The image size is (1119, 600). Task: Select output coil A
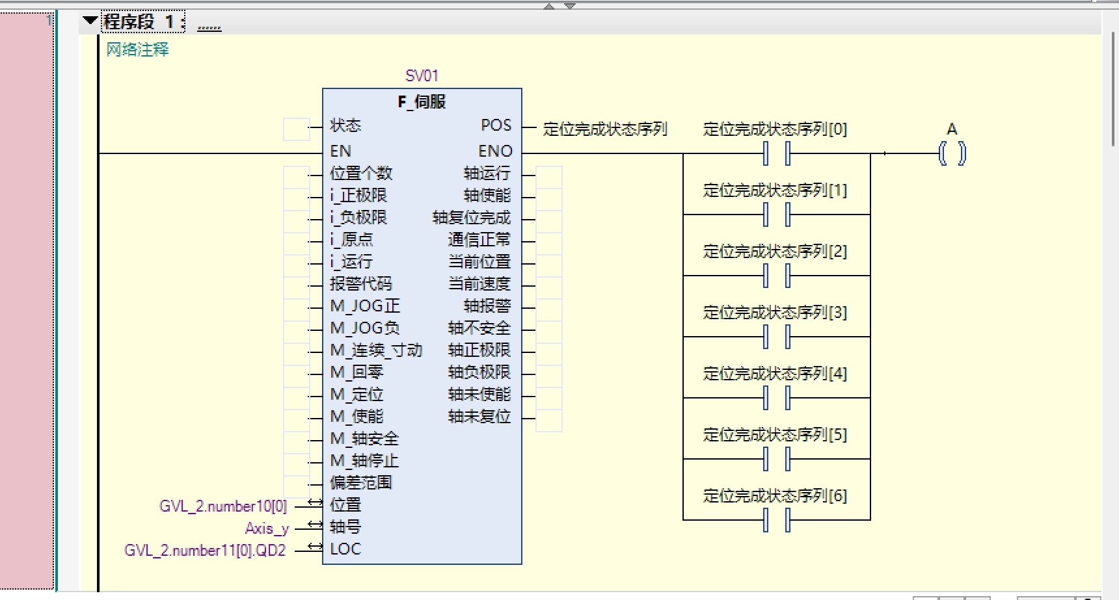tap(952, 154)
